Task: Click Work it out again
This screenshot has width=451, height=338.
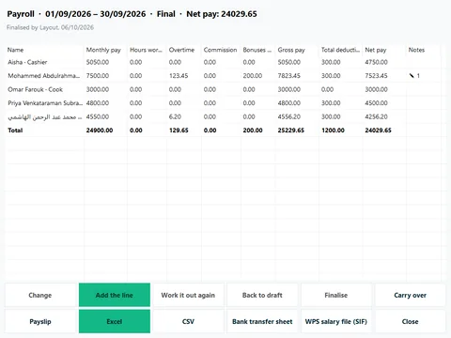Action: coord(188,295)
